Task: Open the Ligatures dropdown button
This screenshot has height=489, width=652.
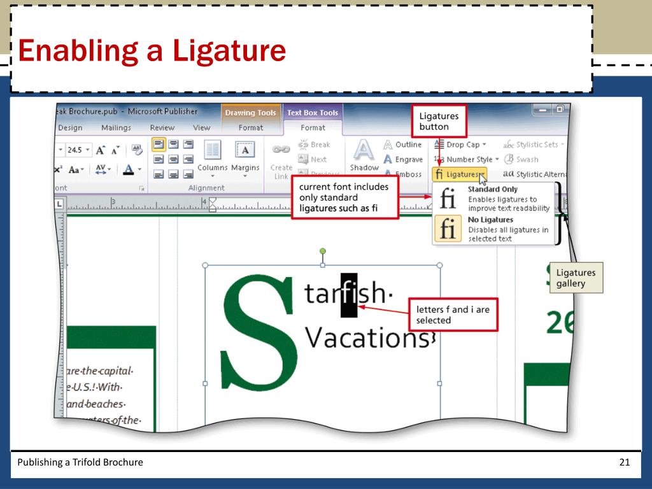Action: [460, 174]
